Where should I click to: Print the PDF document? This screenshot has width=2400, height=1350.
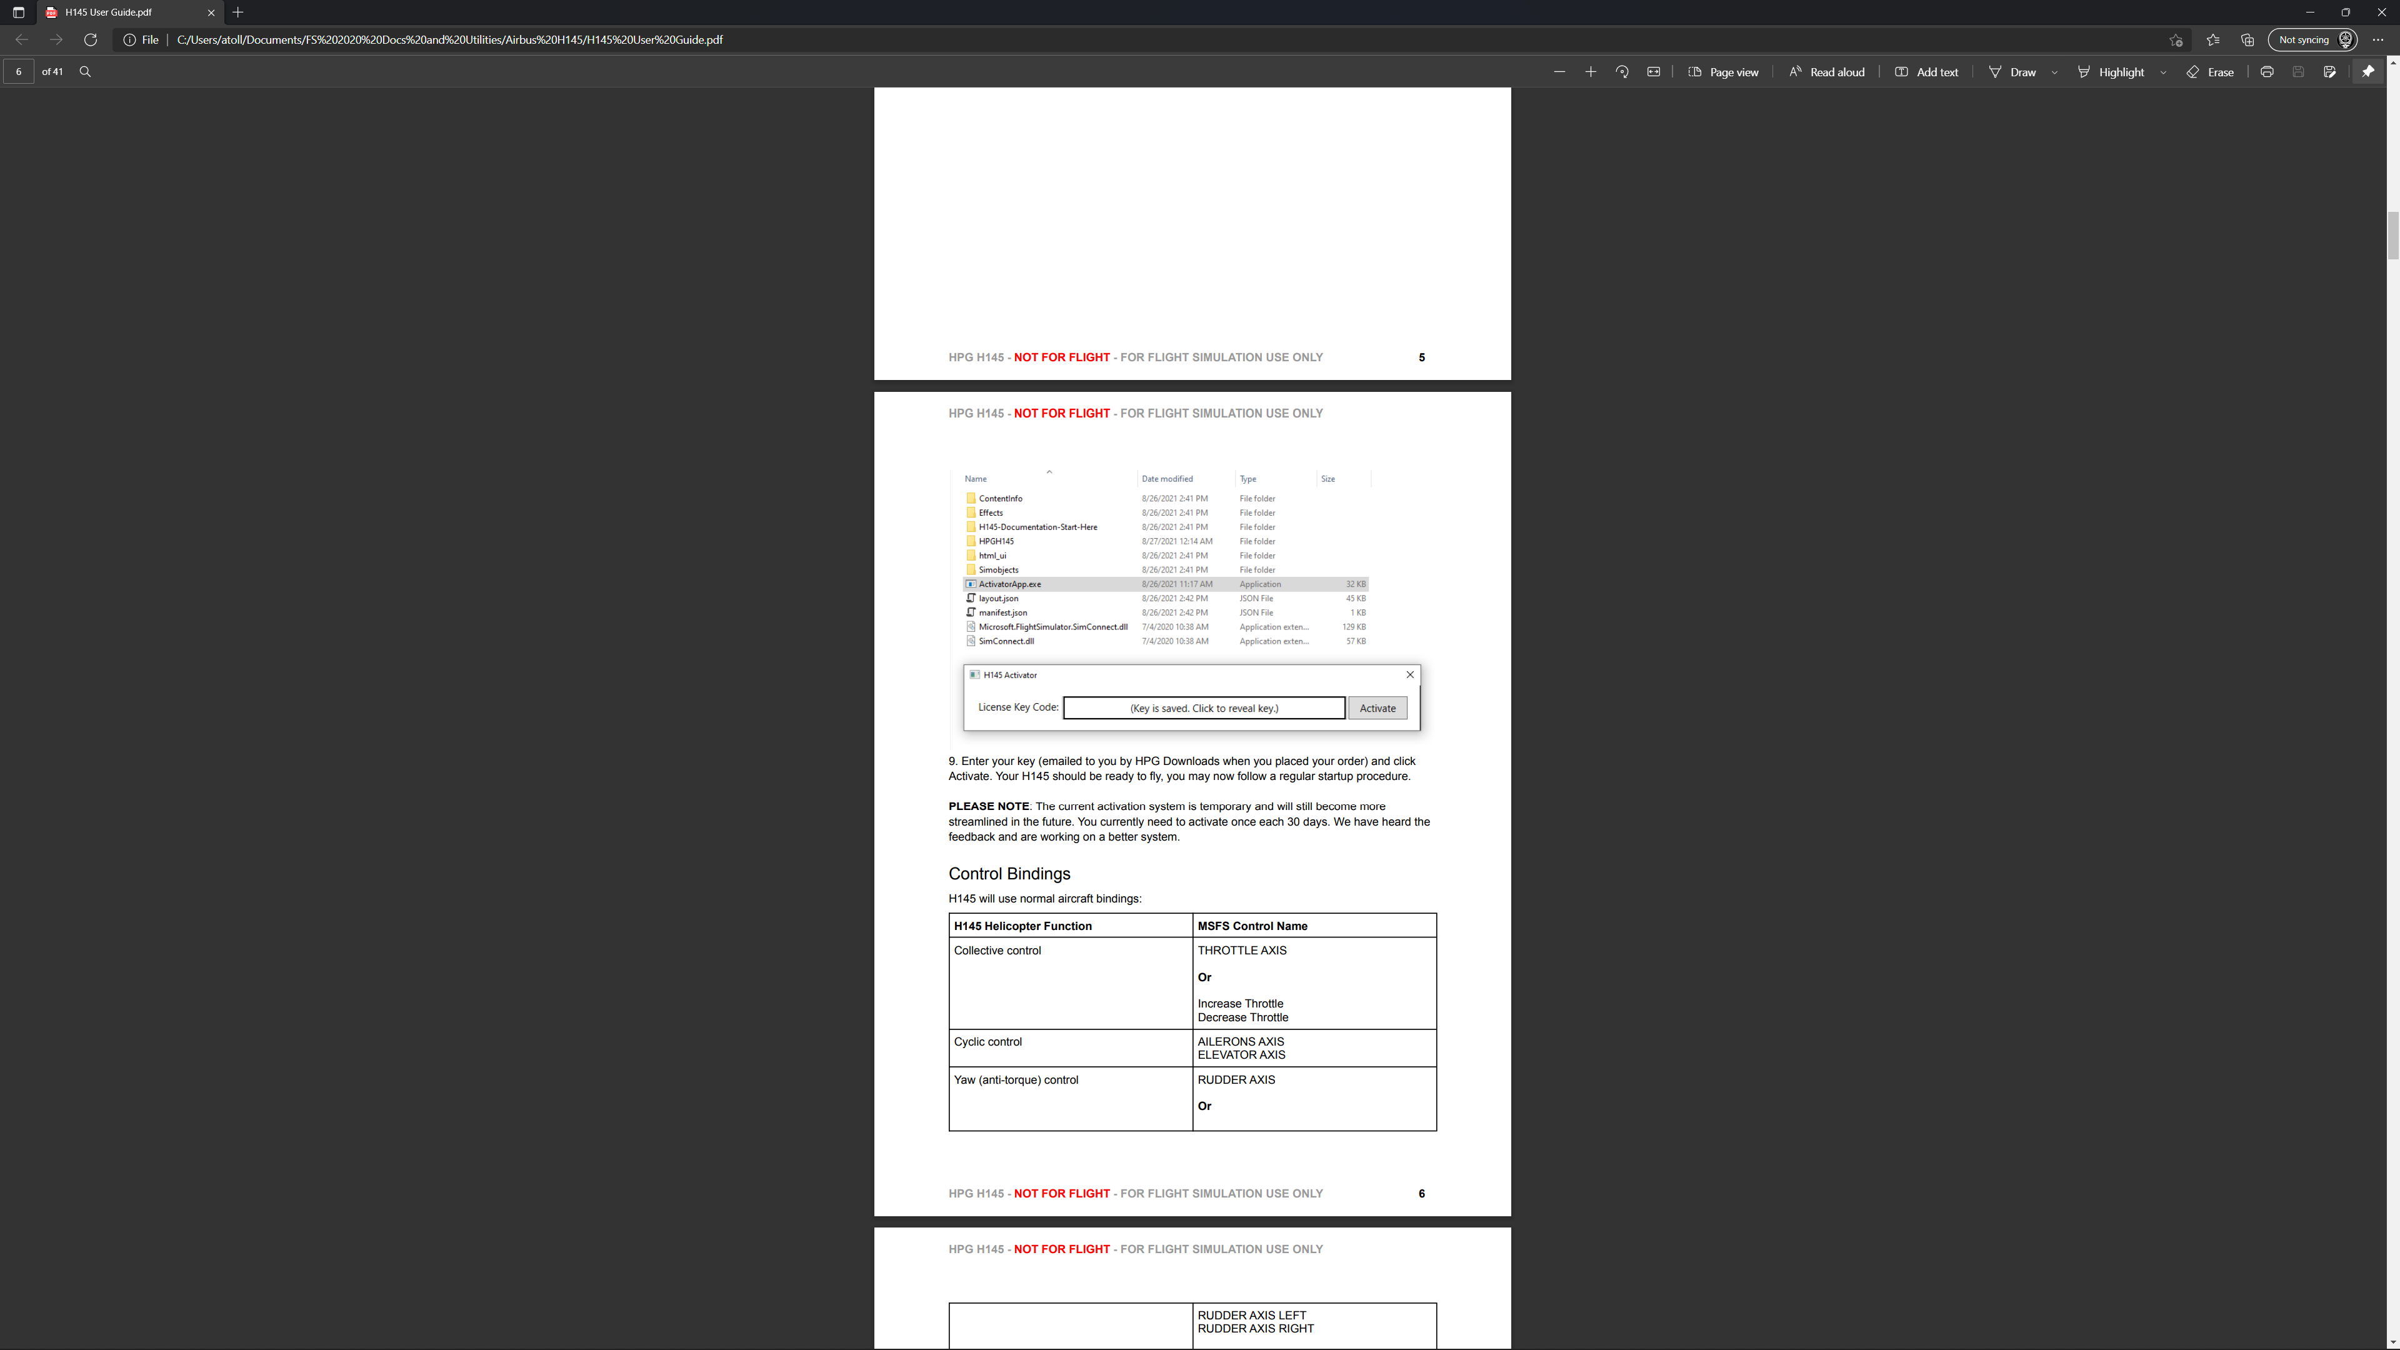point(2267,71)
